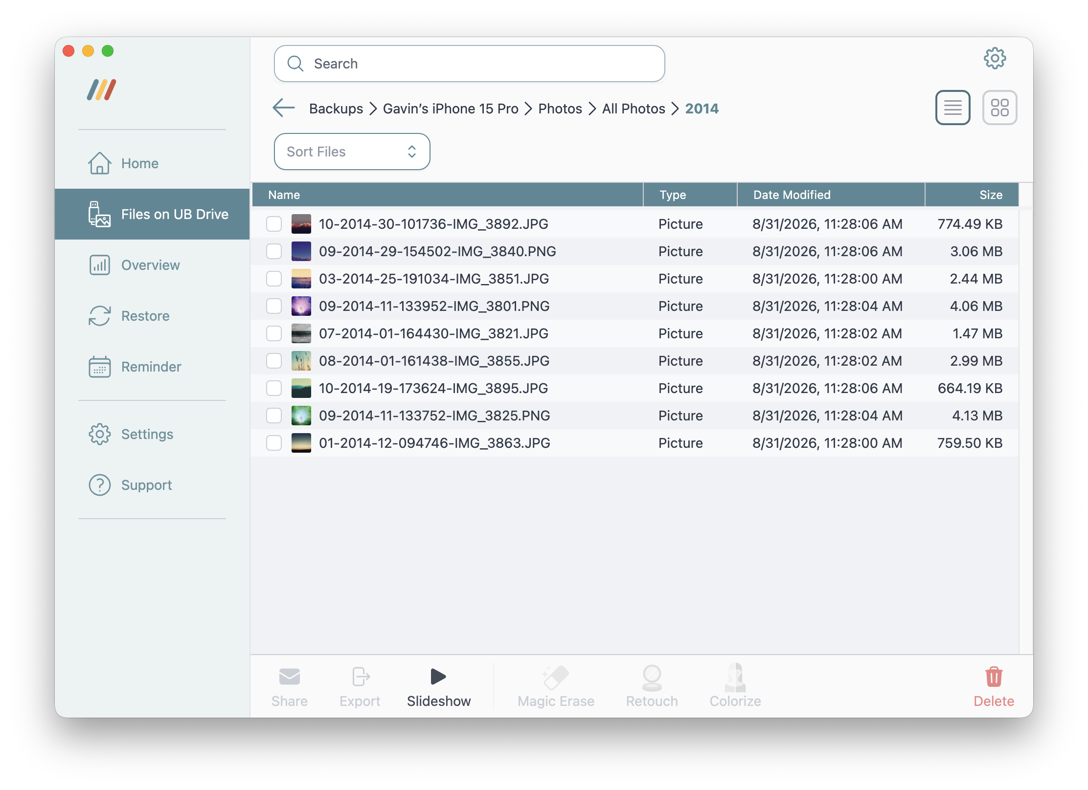
Task: Select file name 03-2014-25-191034-IMG_3851.JPG
Action: click(434, 279)
